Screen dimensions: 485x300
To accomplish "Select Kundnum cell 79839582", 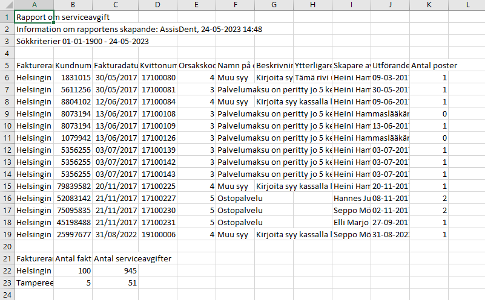I will click(x=73, y=187).
